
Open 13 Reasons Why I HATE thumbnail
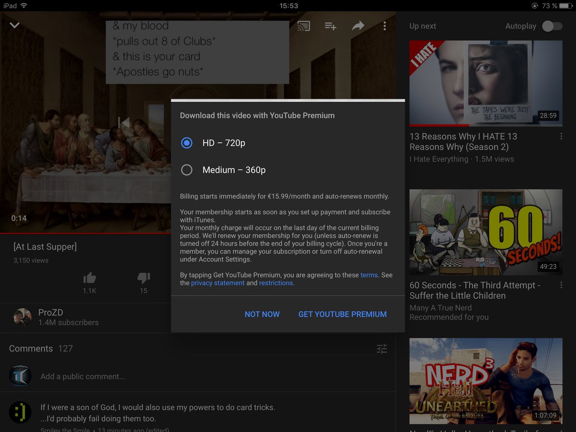[486, 83]
